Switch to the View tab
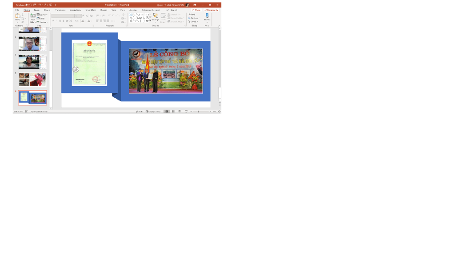 coord(114,10)
